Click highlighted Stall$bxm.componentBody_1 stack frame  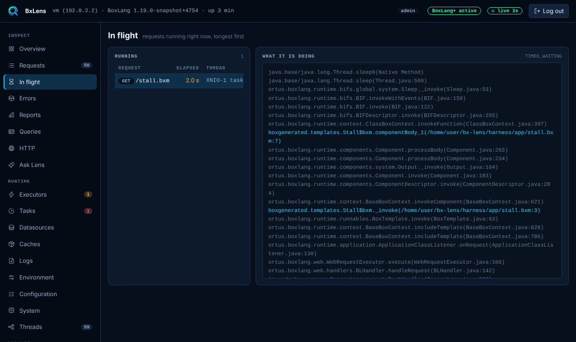[411, 137]
